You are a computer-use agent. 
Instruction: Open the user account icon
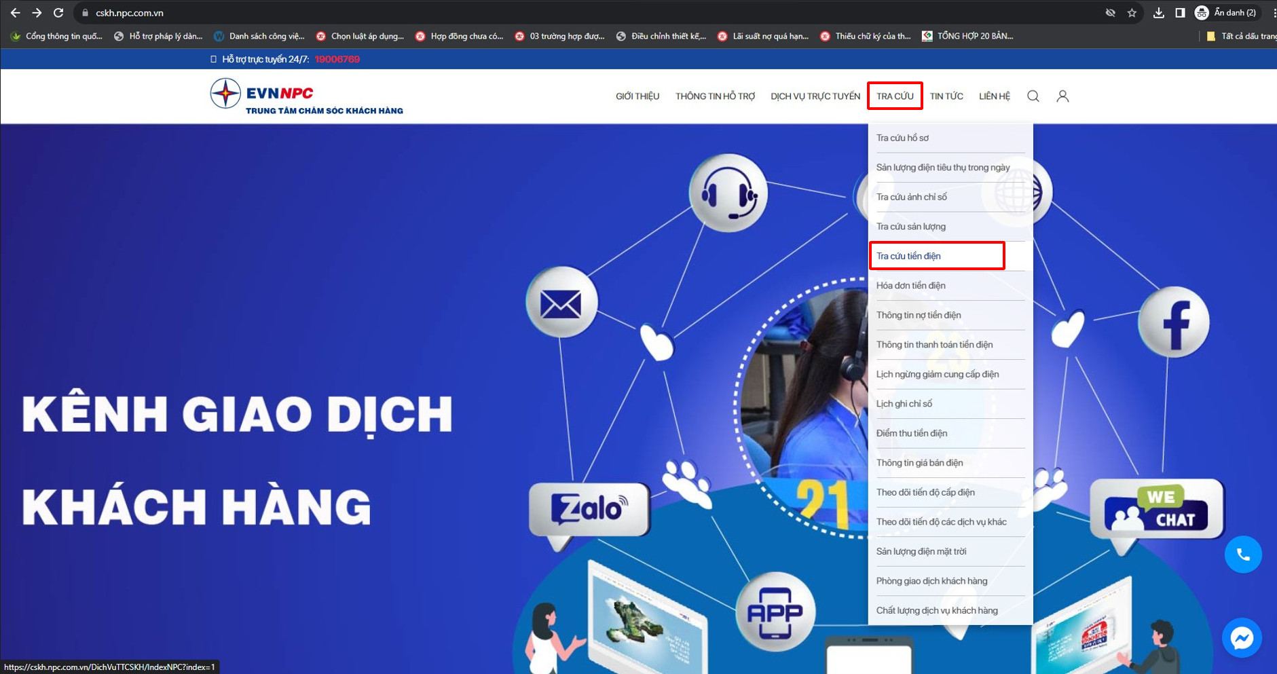tap(1062, 96)
